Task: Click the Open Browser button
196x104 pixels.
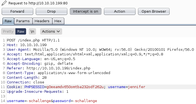Action: [154, 12]
